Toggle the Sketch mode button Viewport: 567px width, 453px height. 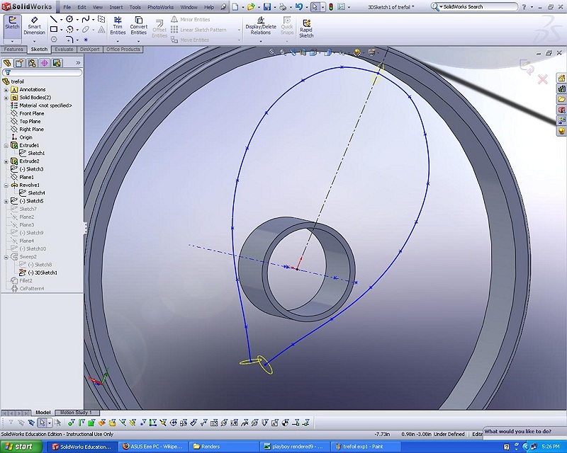point(12,23)
